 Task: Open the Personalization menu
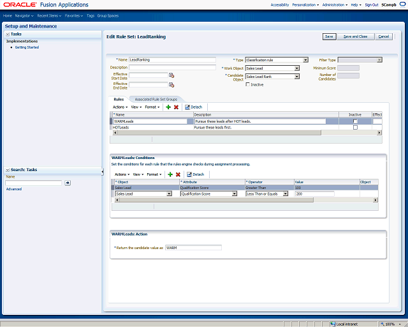[305, 4]
